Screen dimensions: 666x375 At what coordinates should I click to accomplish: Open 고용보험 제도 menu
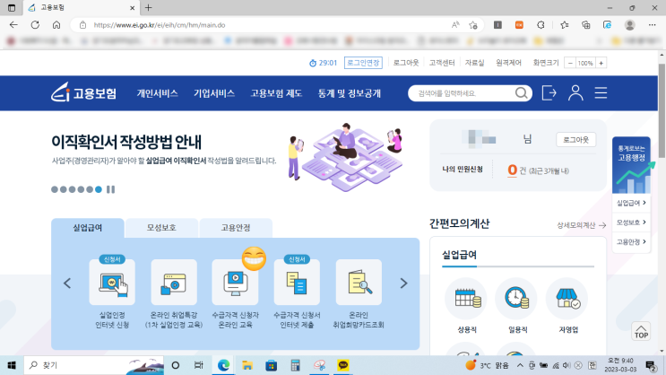click(x=276, y=93)
